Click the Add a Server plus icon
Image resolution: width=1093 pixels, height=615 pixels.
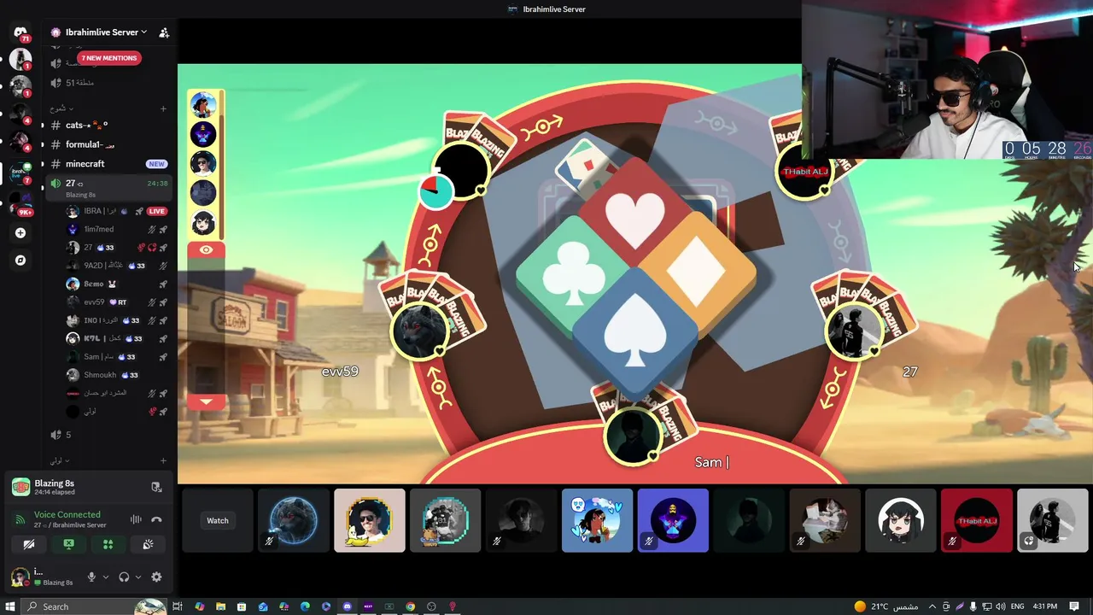coord(20,232)
